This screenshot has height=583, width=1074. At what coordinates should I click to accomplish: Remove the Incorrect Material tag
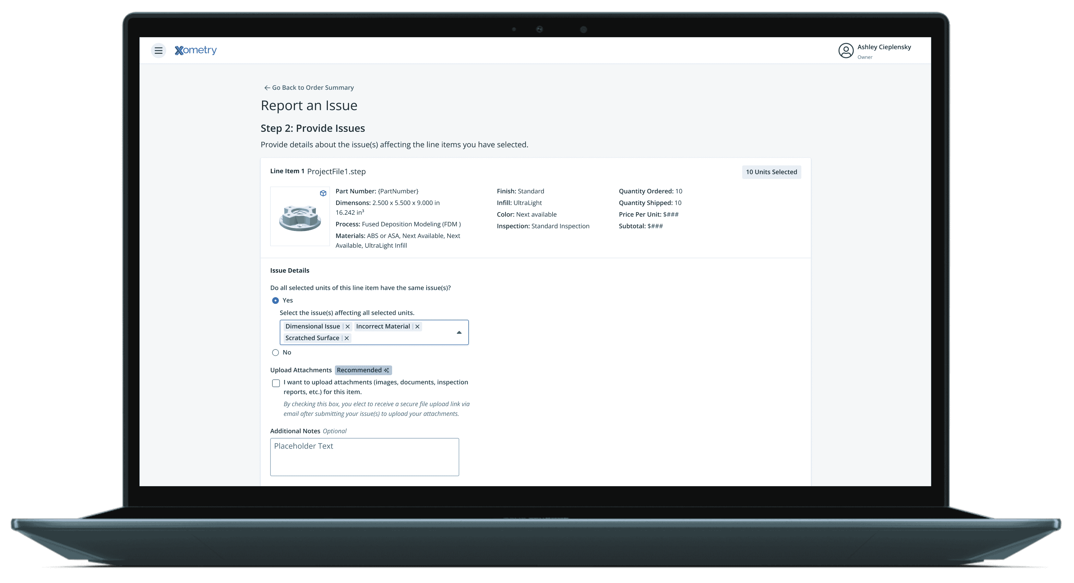[417, 326]
